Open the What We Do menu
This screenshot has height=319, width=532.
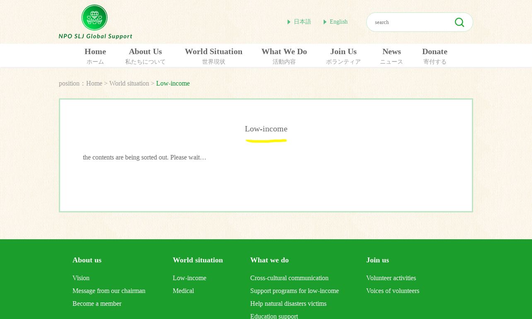click(x=284, y=56)
